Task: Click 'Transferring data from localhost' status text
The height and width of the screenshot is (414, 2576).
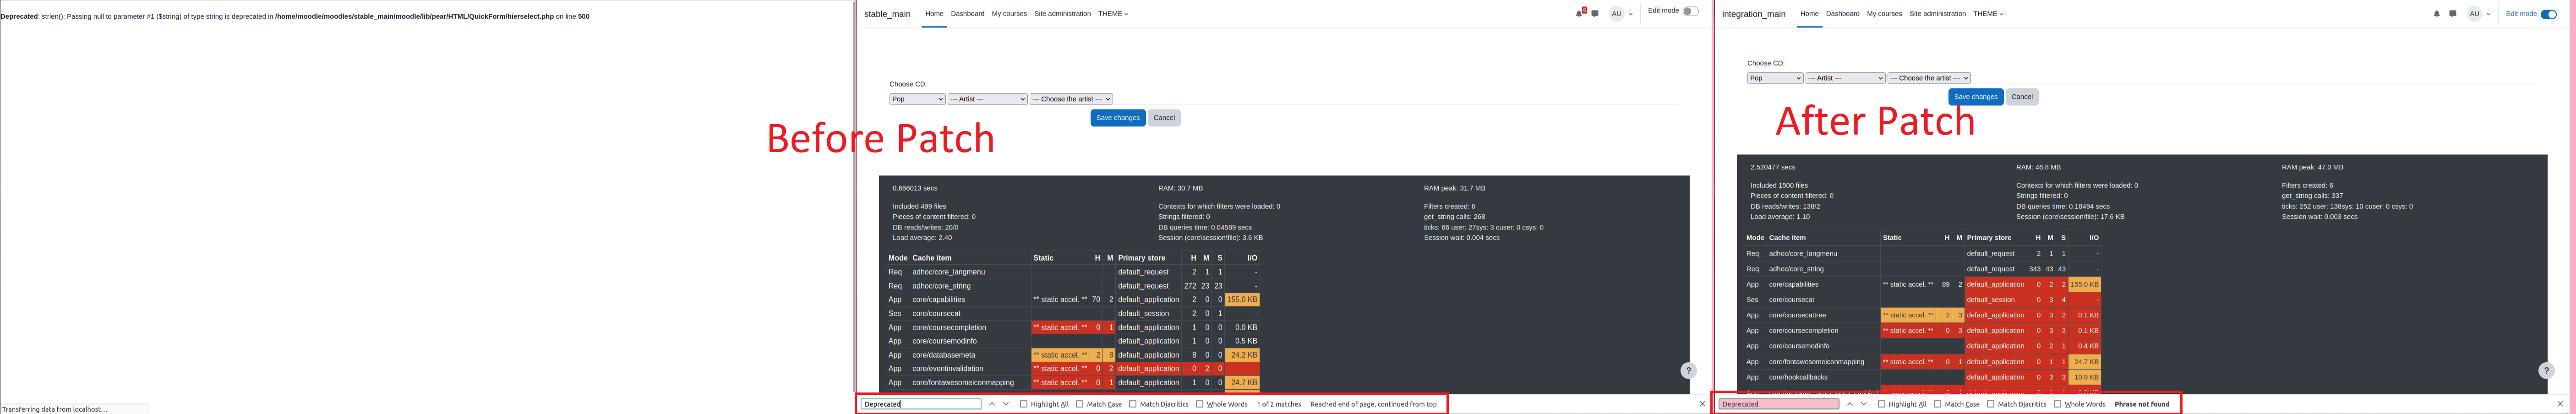Action: [54, 409]
